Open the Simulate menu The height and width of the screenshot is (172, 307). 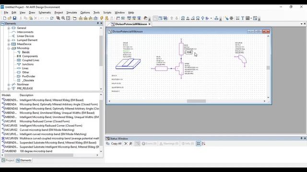(x=71, y=12)
